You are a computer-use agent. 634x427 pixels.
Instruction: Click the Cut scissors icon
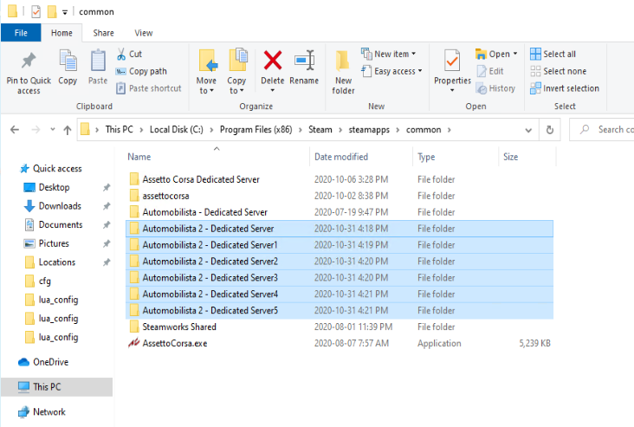point(123,54)
